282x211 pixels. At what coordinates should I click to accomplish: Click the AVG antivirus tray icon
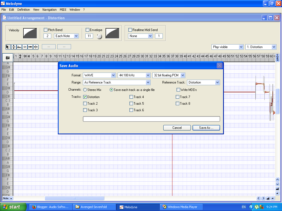[x=261, y=207]
